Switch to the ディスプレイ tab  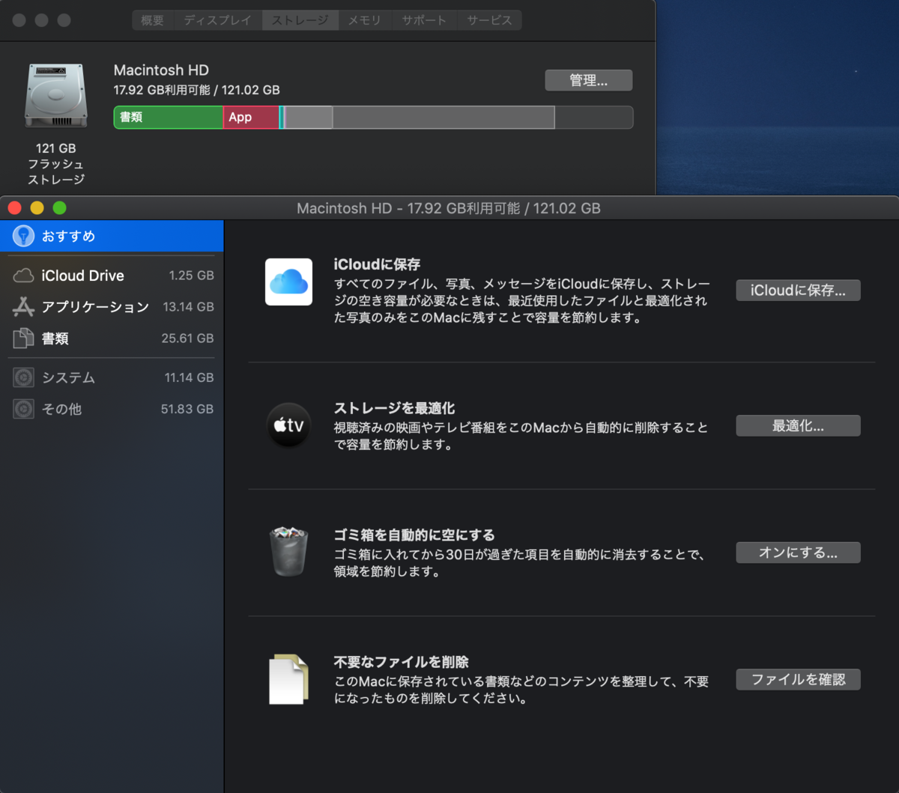(217, 20)
